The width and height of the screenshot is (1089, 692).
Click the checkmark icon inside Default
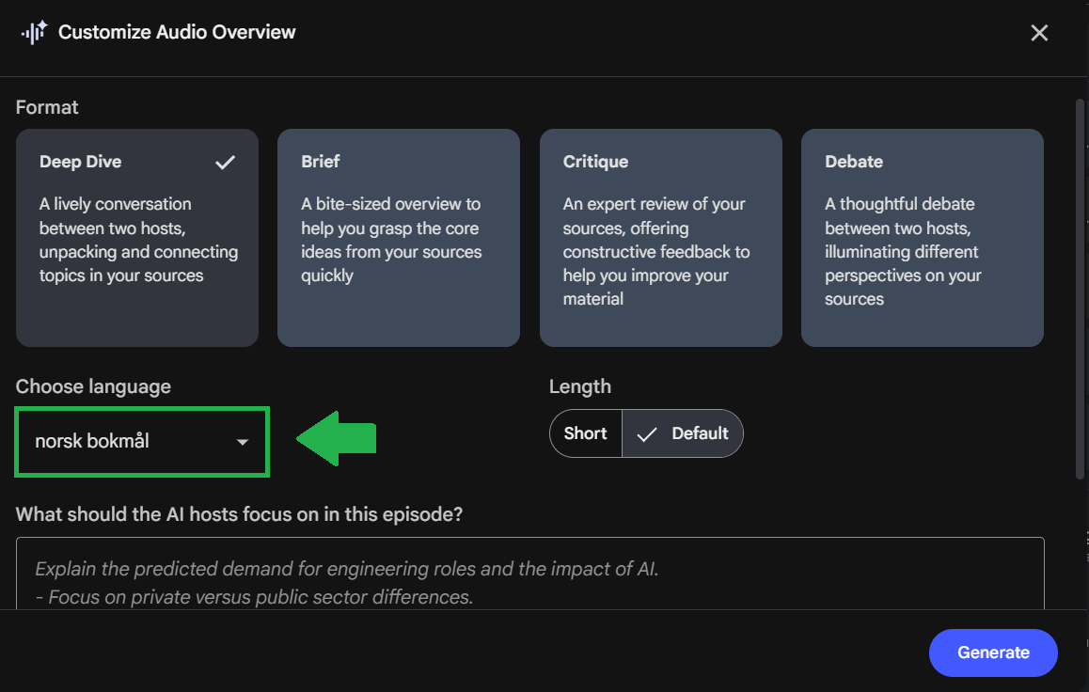[x=647, y=433]
